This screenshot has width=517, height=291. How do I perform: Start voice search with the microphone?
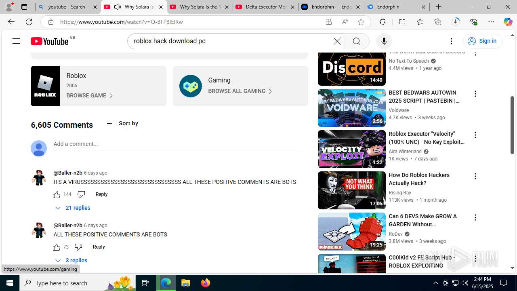(384, 41)
